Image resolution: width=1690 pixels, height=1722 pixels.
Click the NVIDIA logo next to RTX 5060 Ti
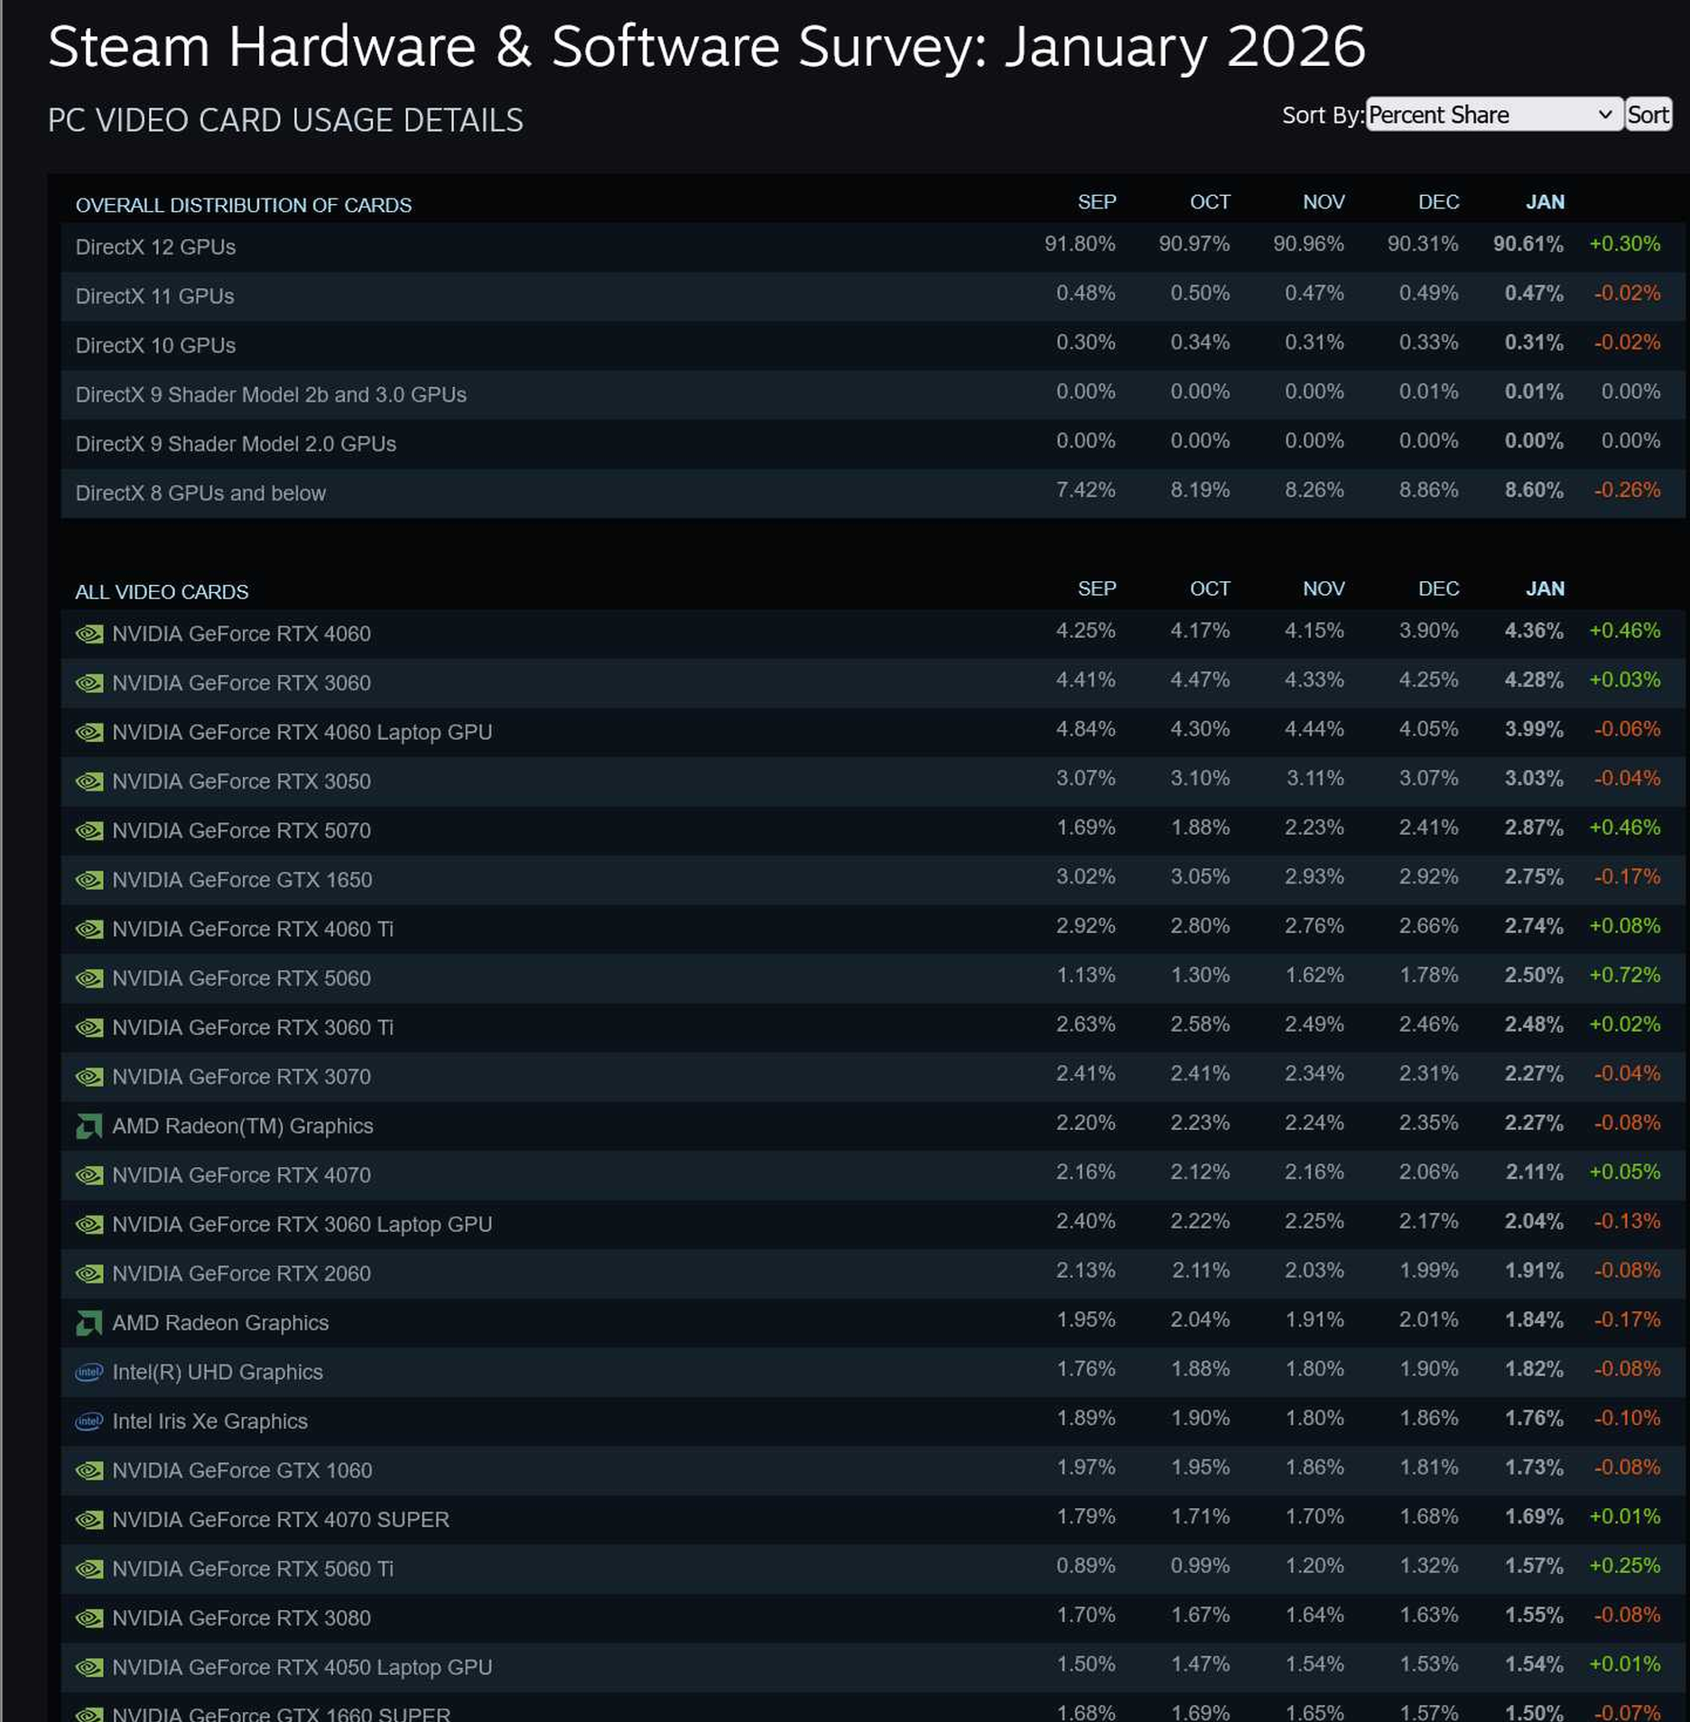[x=89, y=1569]
